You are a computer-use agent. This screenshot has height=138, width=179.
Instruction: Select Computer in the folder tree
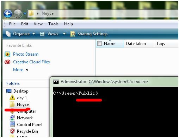pos(26,111)
